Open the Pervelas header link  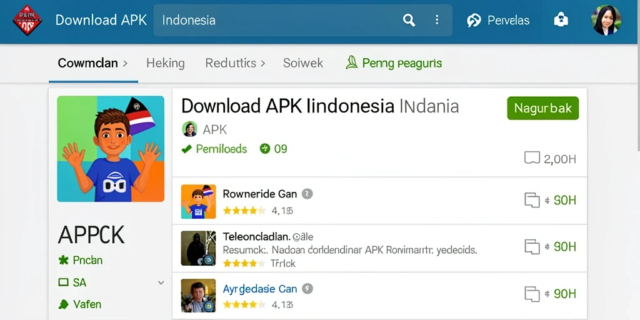(x=508, y=21)
